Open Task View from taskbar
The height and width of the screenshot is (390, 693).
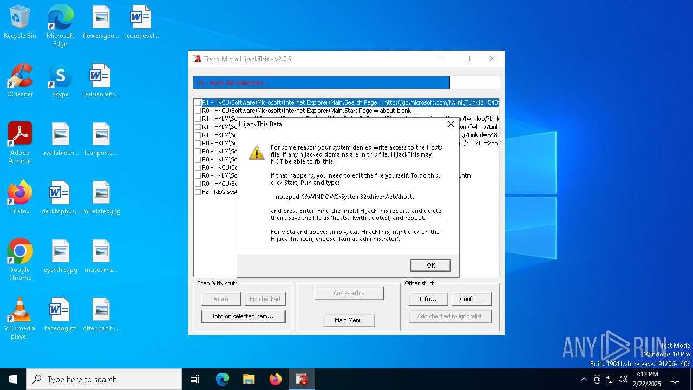(195, 379)
